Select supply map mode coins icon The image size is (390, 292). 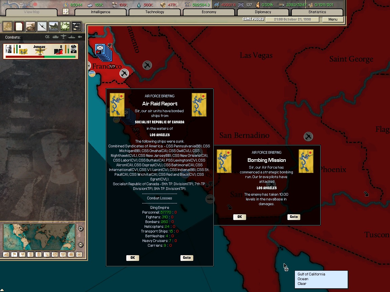tap(39, 254)
